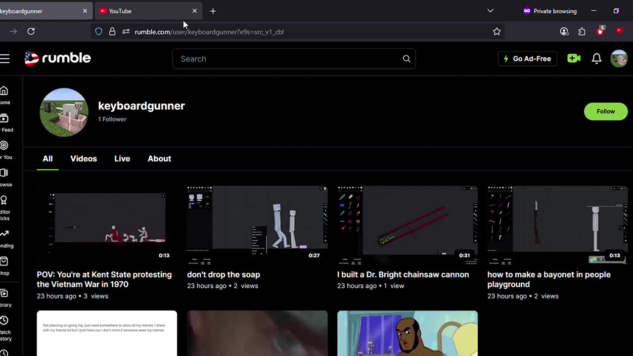Open the chainsaw cannon video thumbnail
Image resolution: width=633 pixels, height=356 pixels.
tap(407, 225)
